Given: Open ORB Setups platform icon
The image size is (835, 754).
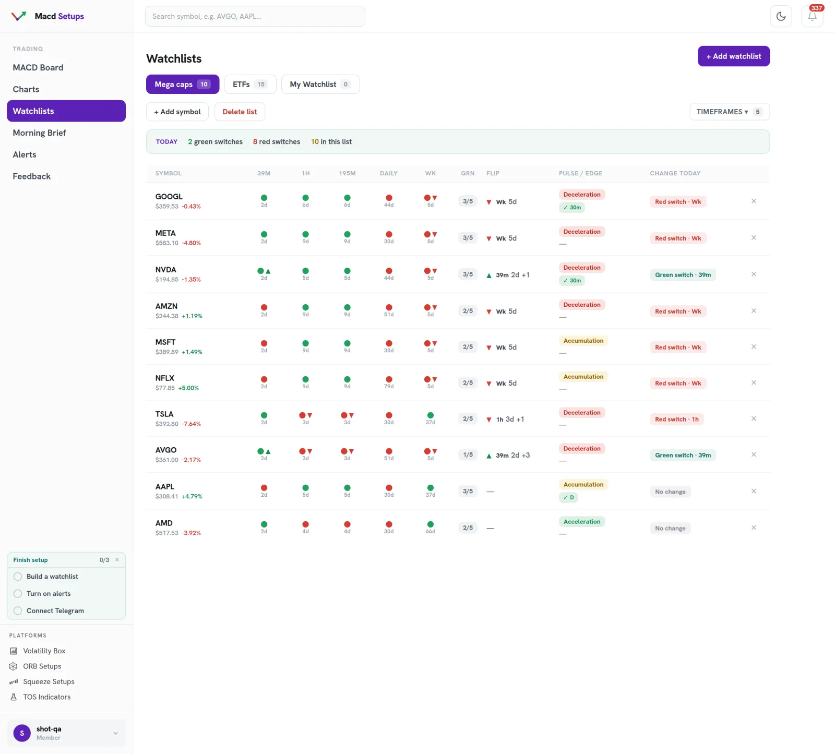Looking at the screenshot, I should click(x=14, y=666).
